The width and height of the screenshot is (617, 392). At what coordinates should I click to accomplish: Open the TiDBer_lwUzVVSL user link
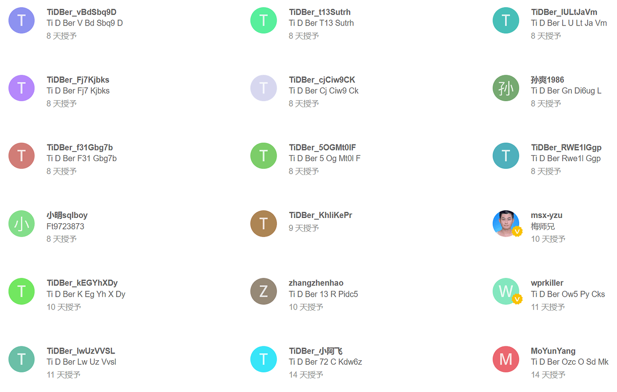coord(81,351)
